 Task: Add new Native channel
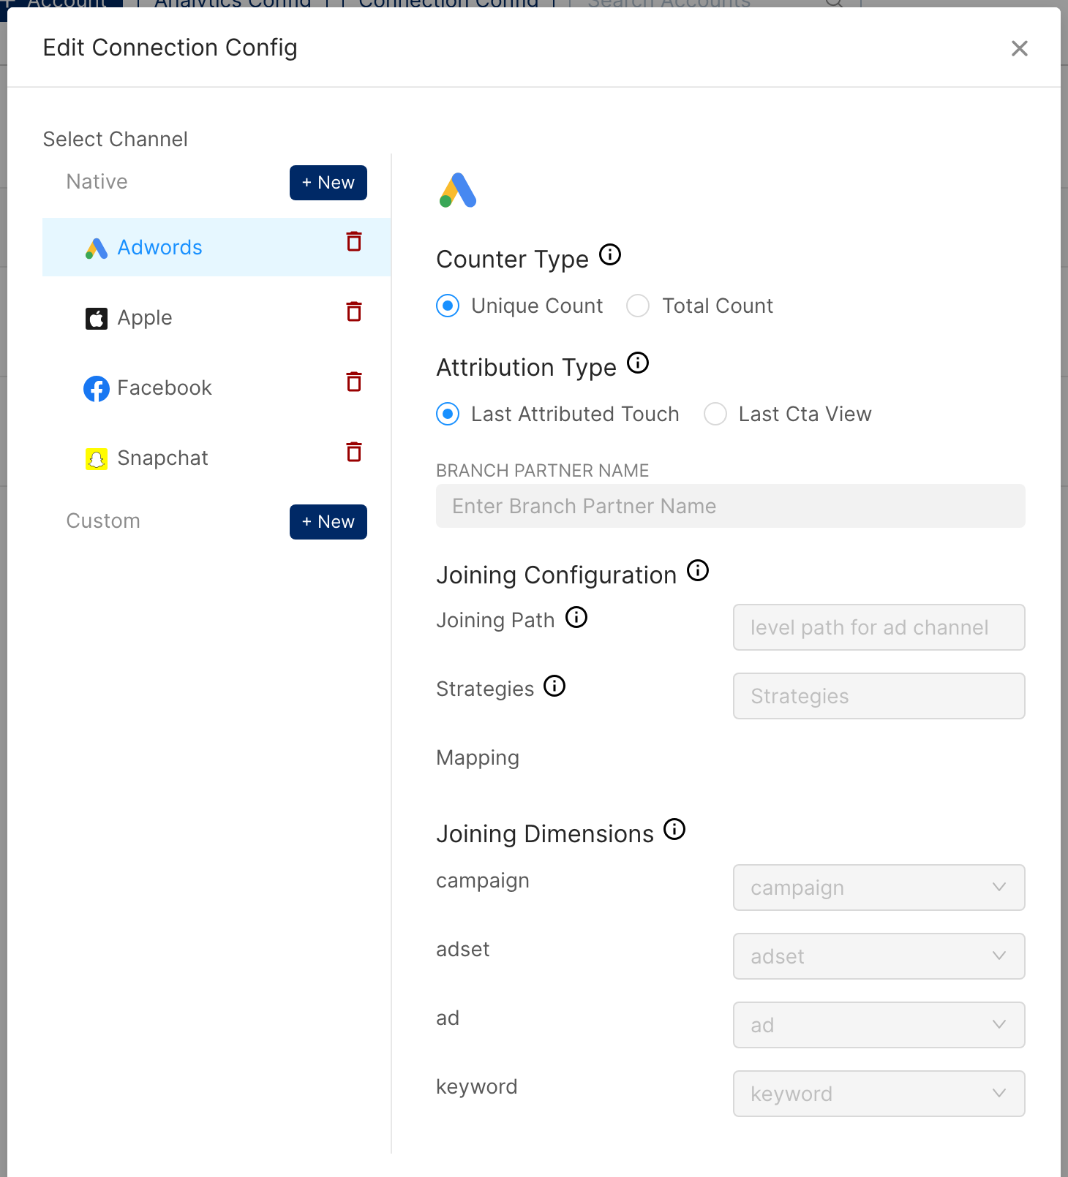328,183
